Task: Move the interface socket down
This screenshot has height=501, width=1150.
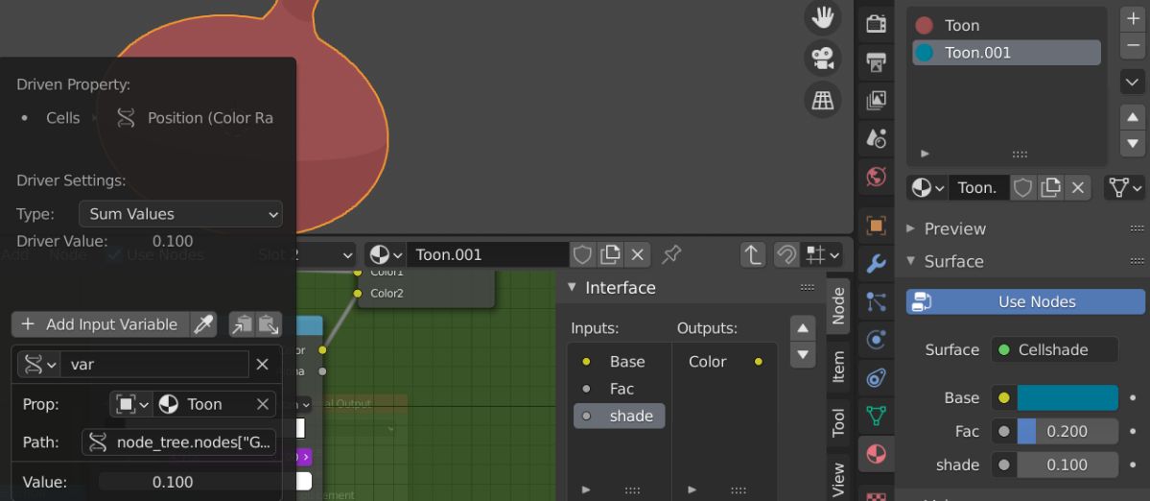Action: coord(803,354)
